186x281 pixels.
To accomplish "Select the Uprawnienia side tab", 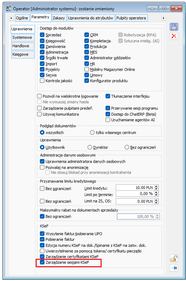I will pyautogui.click(x=22, y=29).
